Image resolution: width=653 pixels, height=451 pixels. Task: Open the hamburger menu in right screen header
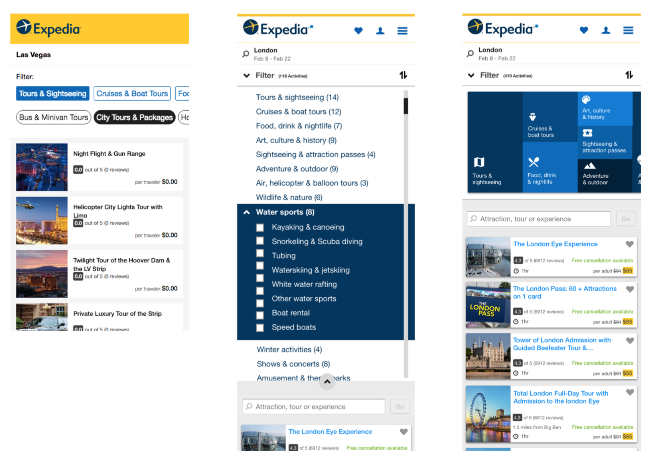click(x=628, y=30)
